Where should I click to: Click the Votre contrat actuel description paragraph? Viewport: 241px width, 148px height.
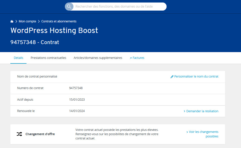click(x=117, y=134)
